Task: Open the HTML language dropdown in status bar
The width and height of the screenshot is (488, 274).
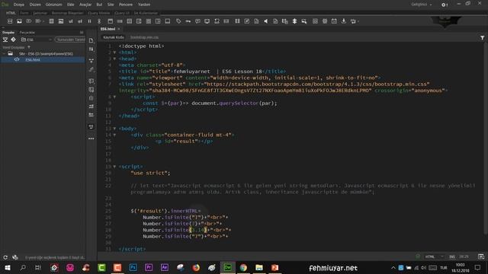Action: pyautogui.click(x=434, y=256)
